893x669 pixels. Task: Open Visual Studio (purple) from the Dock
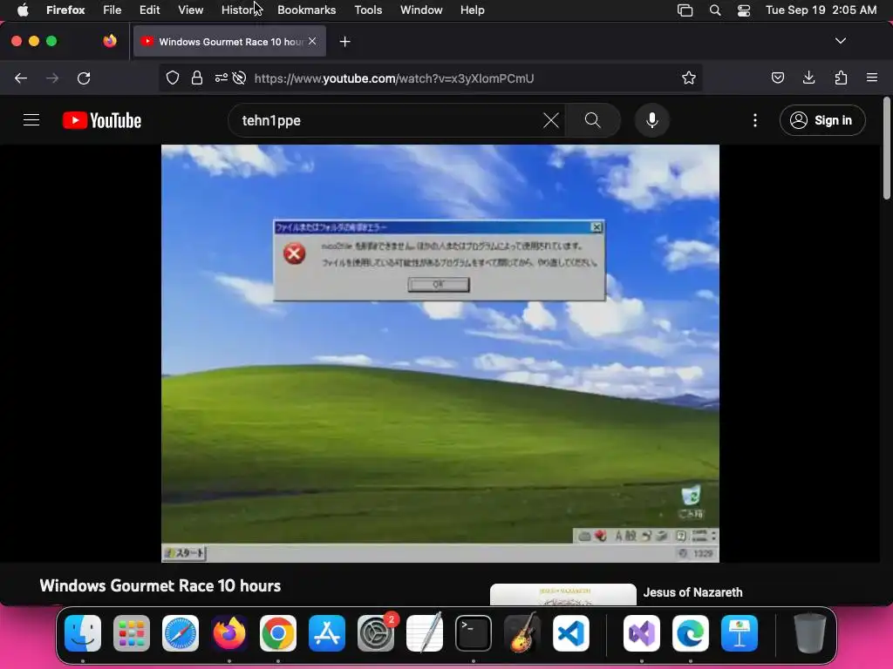(642, 633)
